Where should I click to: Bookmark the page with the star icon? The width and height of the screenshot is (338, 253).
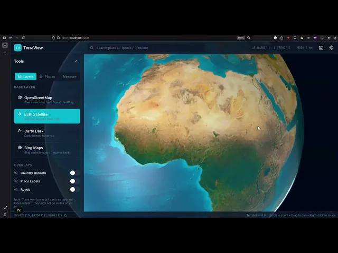click(249, 38)
